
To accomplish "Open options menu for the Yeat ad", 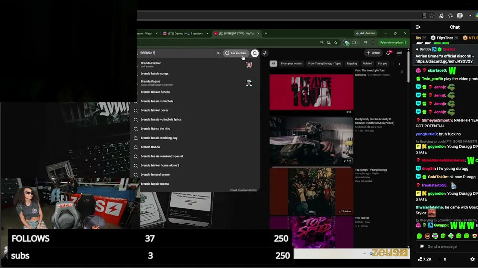I will 402,71.
